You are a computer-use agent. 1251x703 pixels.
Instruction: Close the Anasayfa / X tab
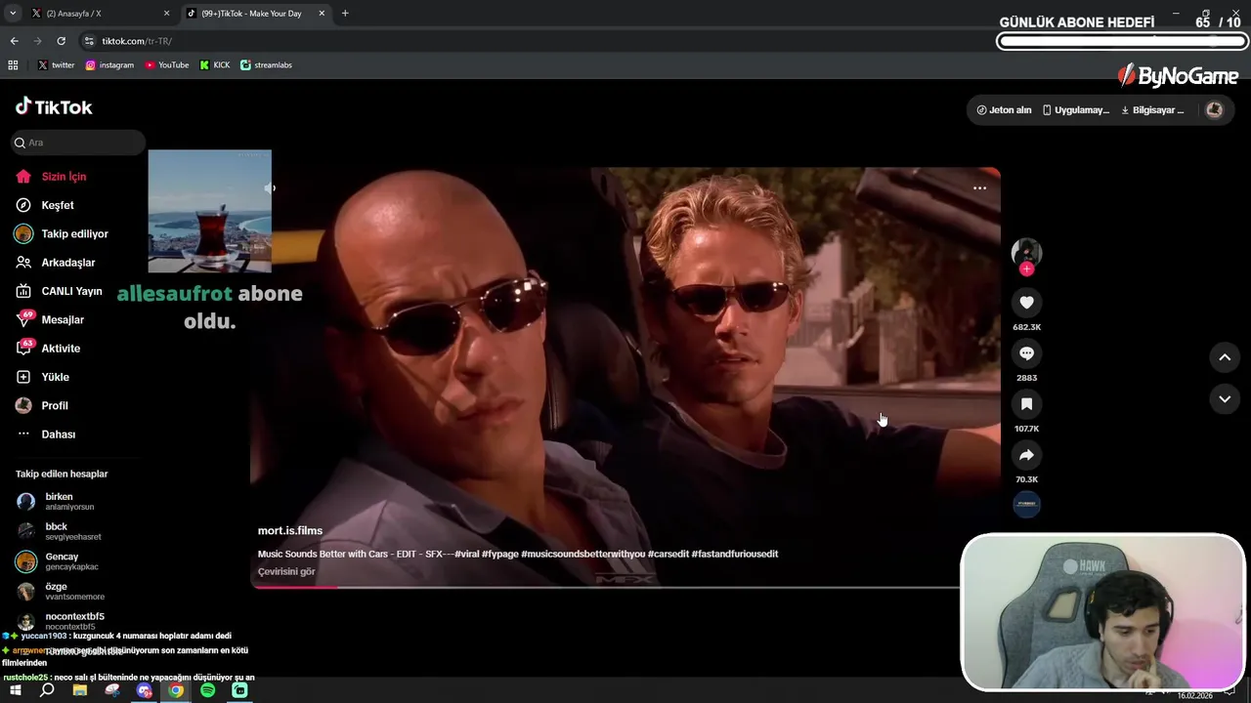click(166, 14)
